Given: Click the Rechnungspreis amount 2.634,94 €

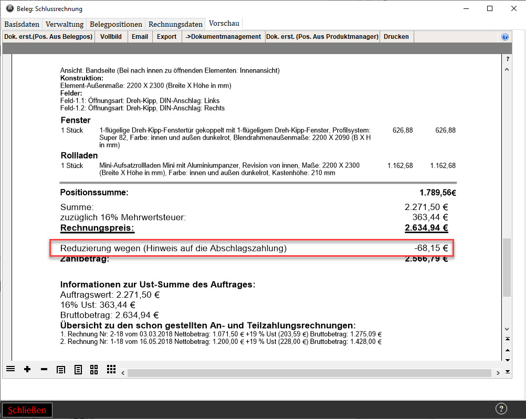Looking at the screenshot, I should 426,228.
